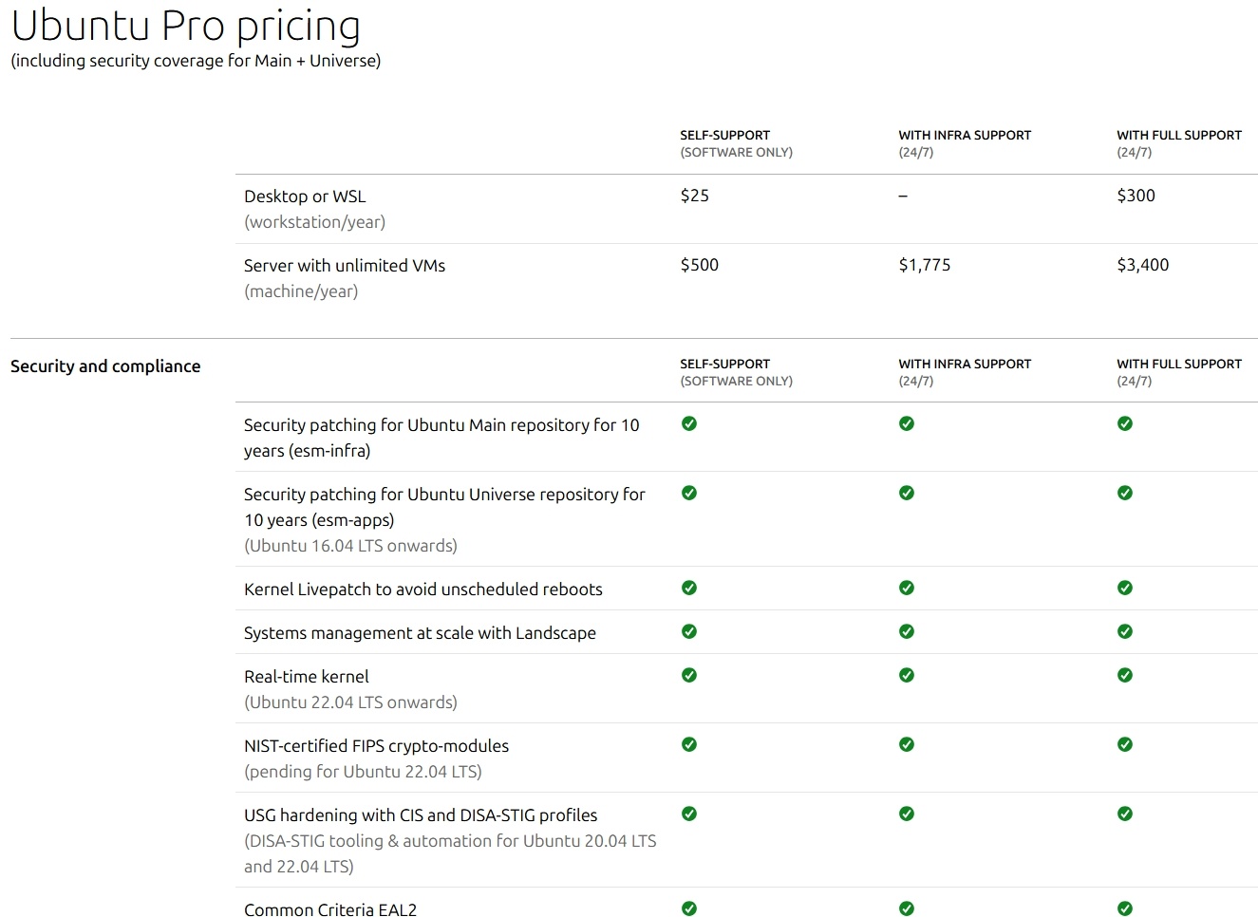1258x917 pixels.
Task: Click Self-Support checkmark for NIST-certified FIPS crypto-modules
Action: tap(689, 744)
